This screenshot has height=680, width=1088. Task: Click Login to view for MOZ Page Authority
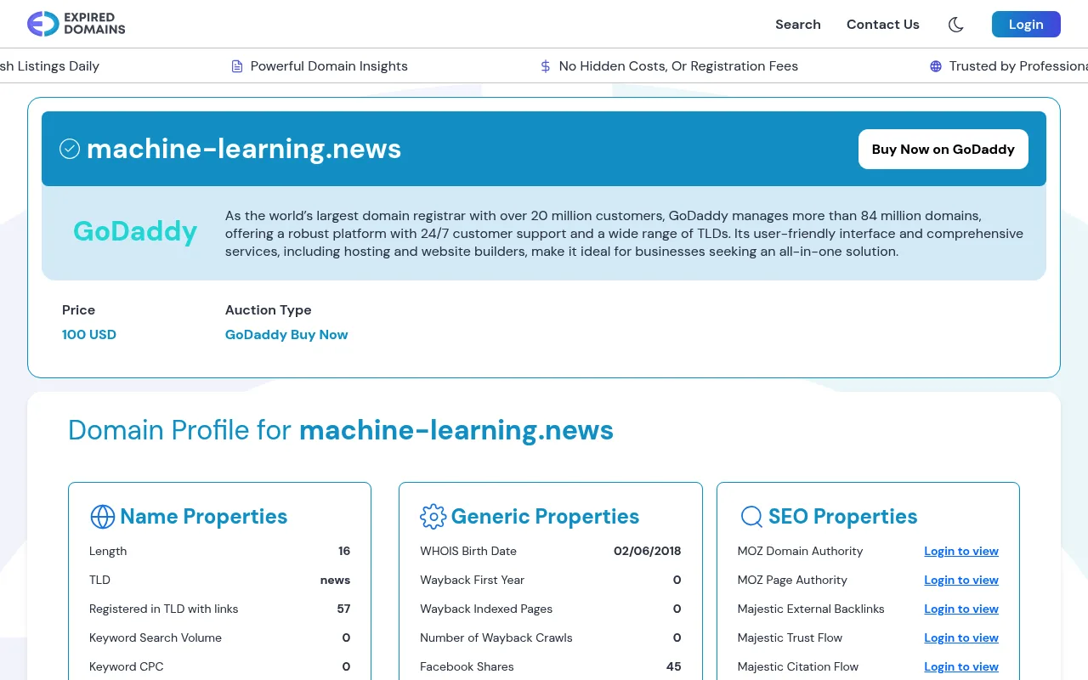[961, 580]
